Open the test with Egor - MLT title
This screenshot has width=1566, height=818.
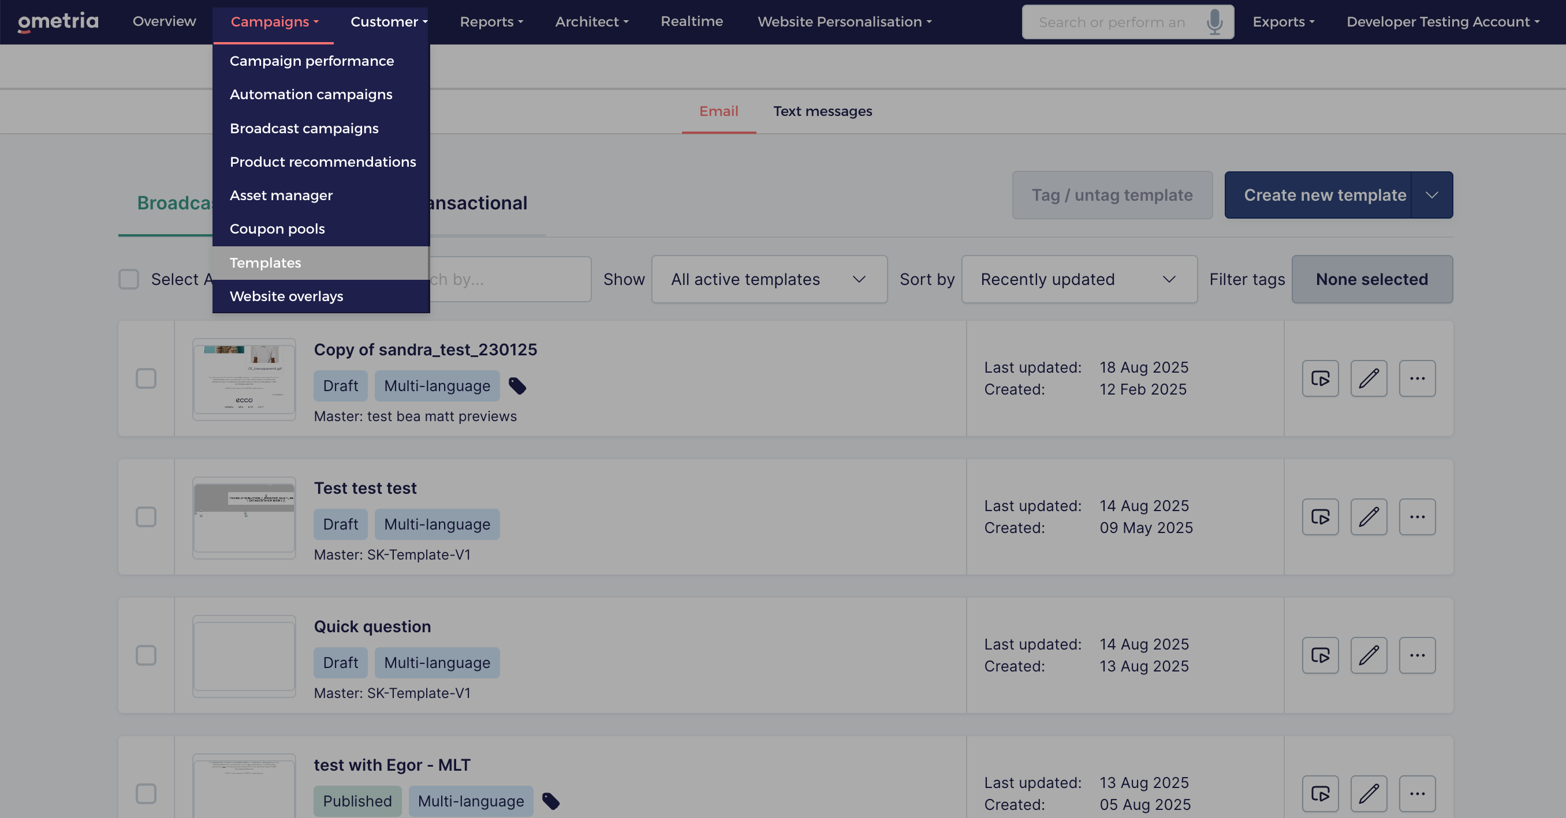(392, 765)
